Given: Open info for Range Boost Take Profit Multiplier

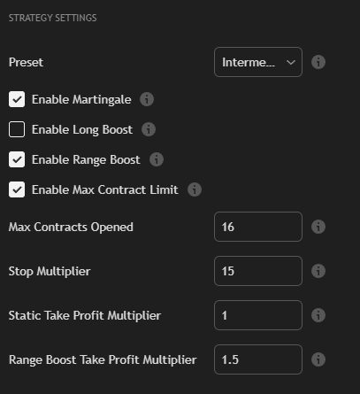Looking at the screenshot, I should (318, 359).
